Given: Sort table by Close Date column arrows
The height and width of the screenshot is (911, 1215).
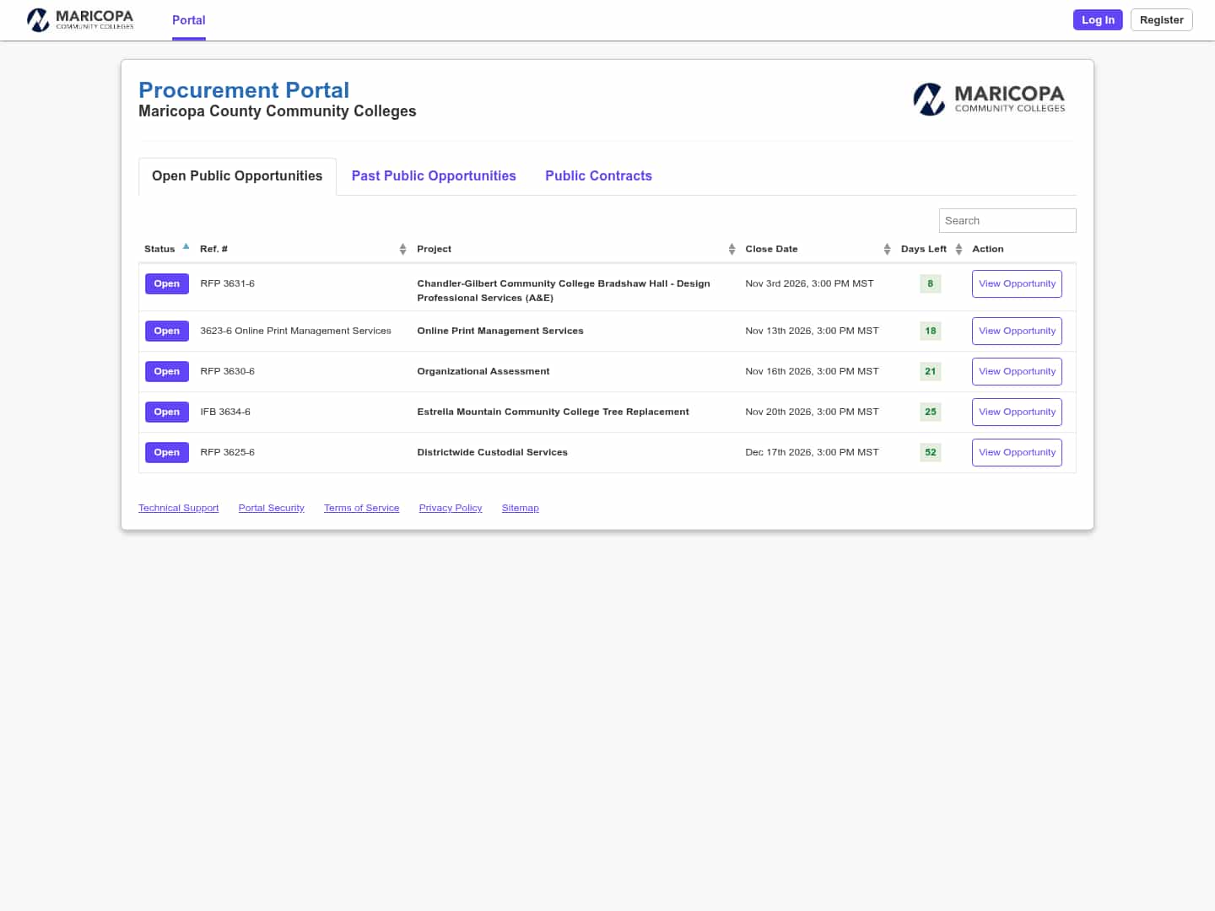Looking at the screenshot, I should [887, 249].
